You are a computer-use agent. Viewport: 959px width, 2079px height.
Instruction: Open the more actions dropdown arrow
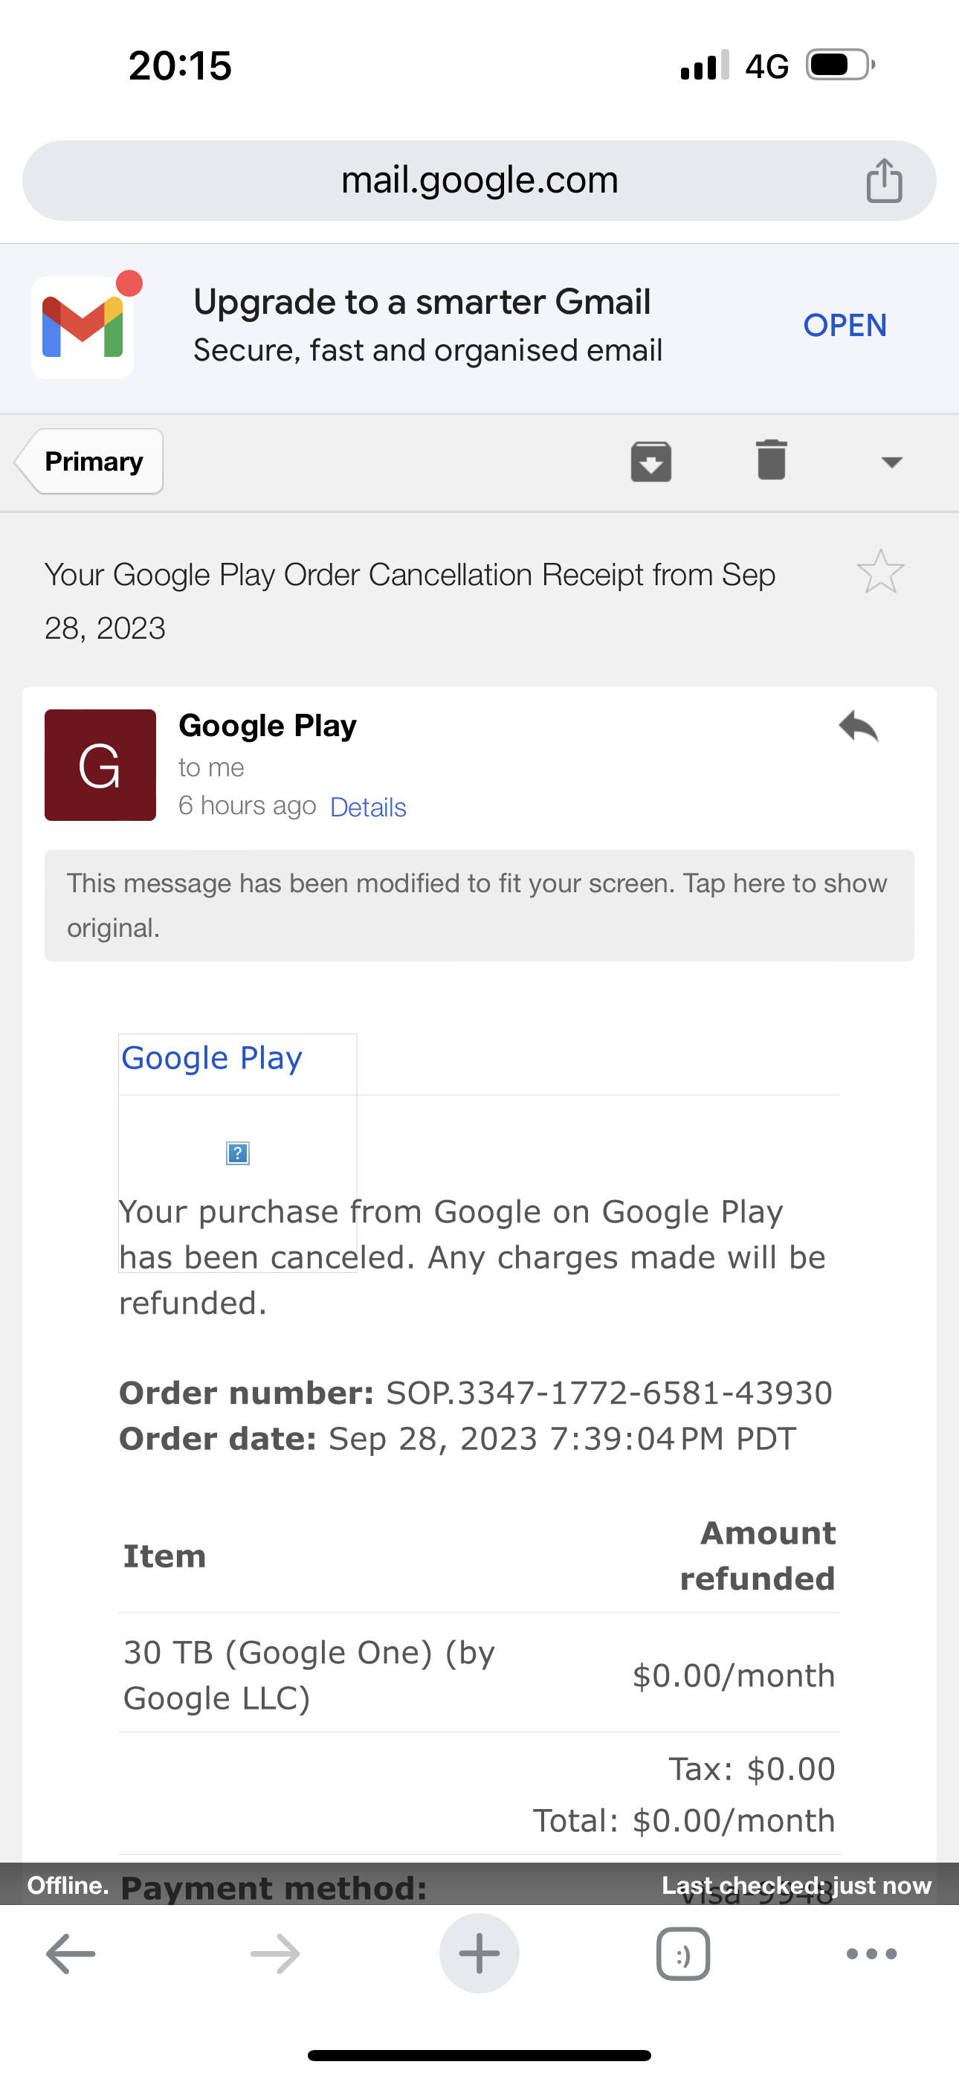891,462
